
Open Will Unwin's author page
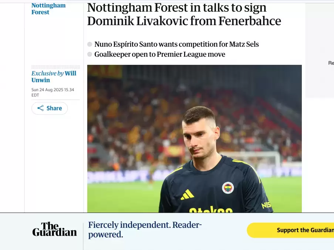pos(54,77)
